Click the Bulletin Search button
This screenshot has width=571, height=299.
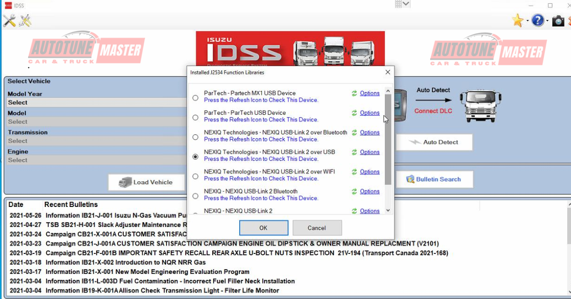click(x=434, y=179)
